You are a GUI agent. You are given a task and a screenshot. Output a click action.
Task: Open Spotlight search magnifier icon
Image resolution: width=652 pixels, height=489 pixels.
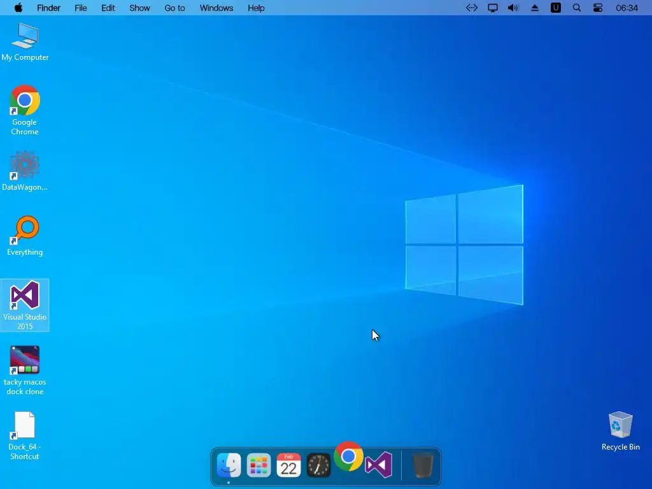(x=577, y=8)
